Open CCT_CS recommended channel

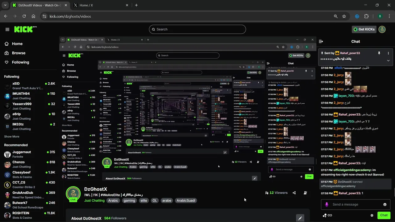30,185
